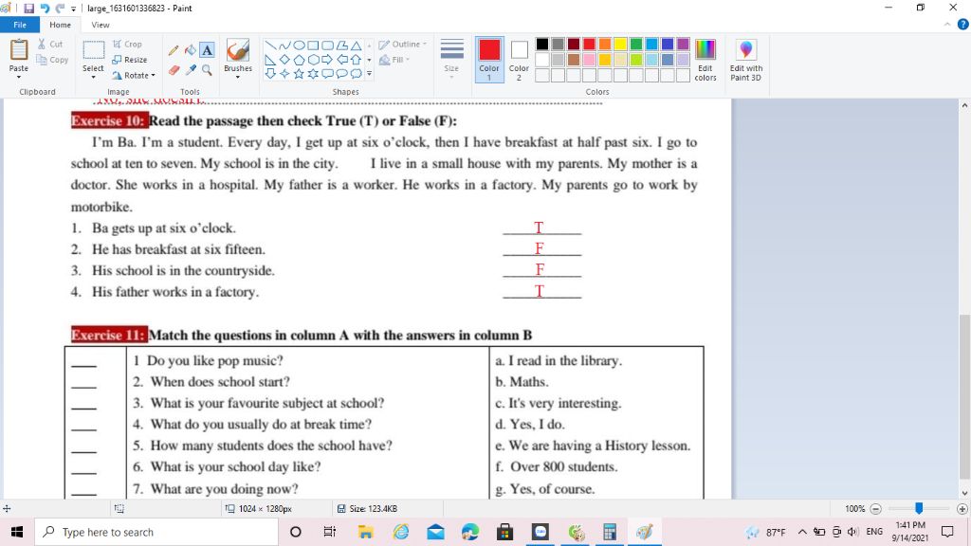This screenshot has height=546, width=971.
Task: Switch to the Home ribbon tab
Action: 60,25
